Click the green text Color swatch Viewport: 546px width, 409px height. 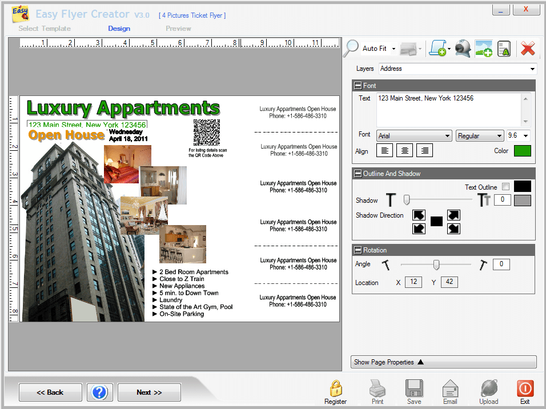coord(523,151)
